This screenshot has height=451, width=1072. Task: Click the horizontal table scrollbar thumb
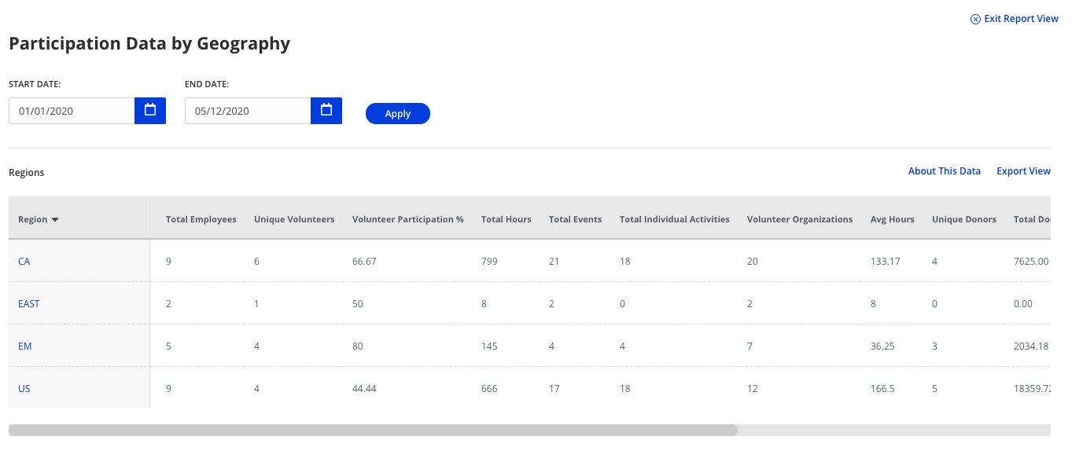[x=373, y=430]
